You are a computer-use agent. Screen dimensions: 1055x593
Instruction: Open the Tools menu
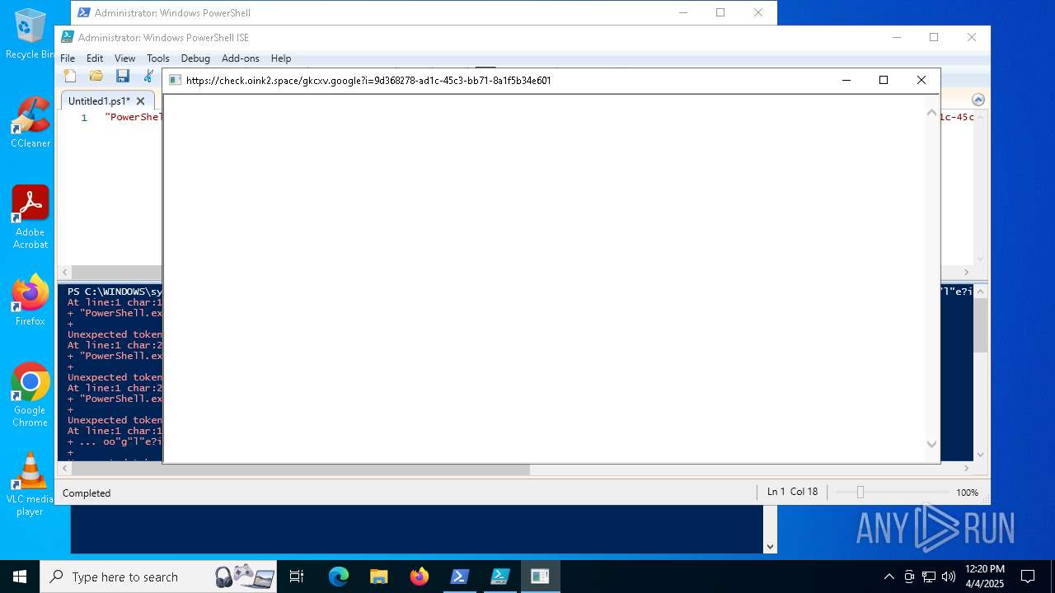point(158,58)
